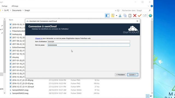Click the Rename icon in Explorer toolbar
The image size is (175, 98).
(145, 16)
